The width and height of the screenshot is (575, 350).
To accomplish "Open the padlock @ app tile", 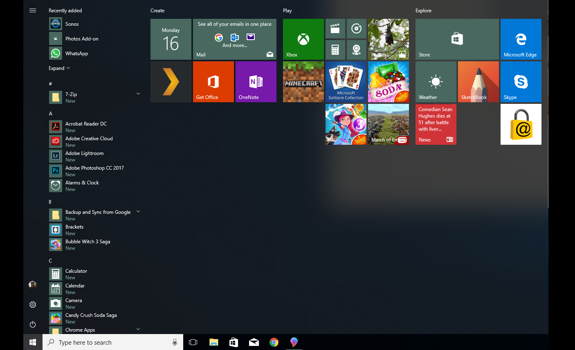I will (x=521, y=124).
